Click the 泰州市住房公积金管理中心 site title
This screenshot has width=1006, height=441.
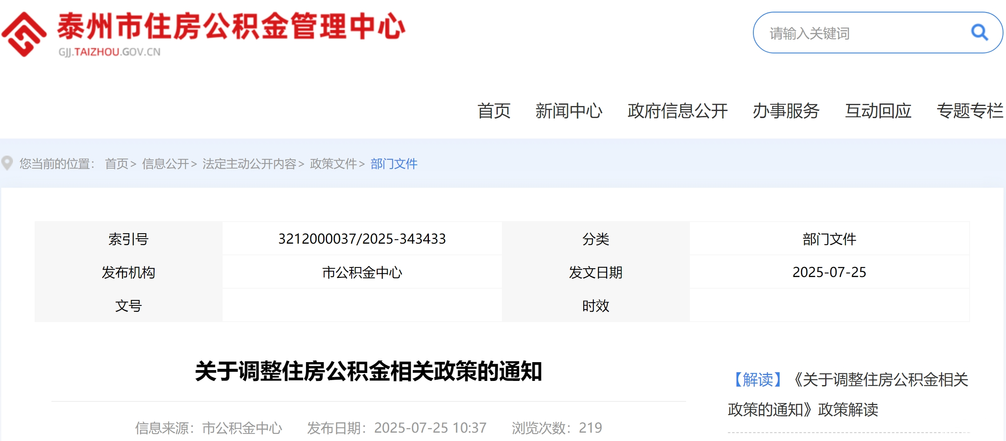pos(231,26)
